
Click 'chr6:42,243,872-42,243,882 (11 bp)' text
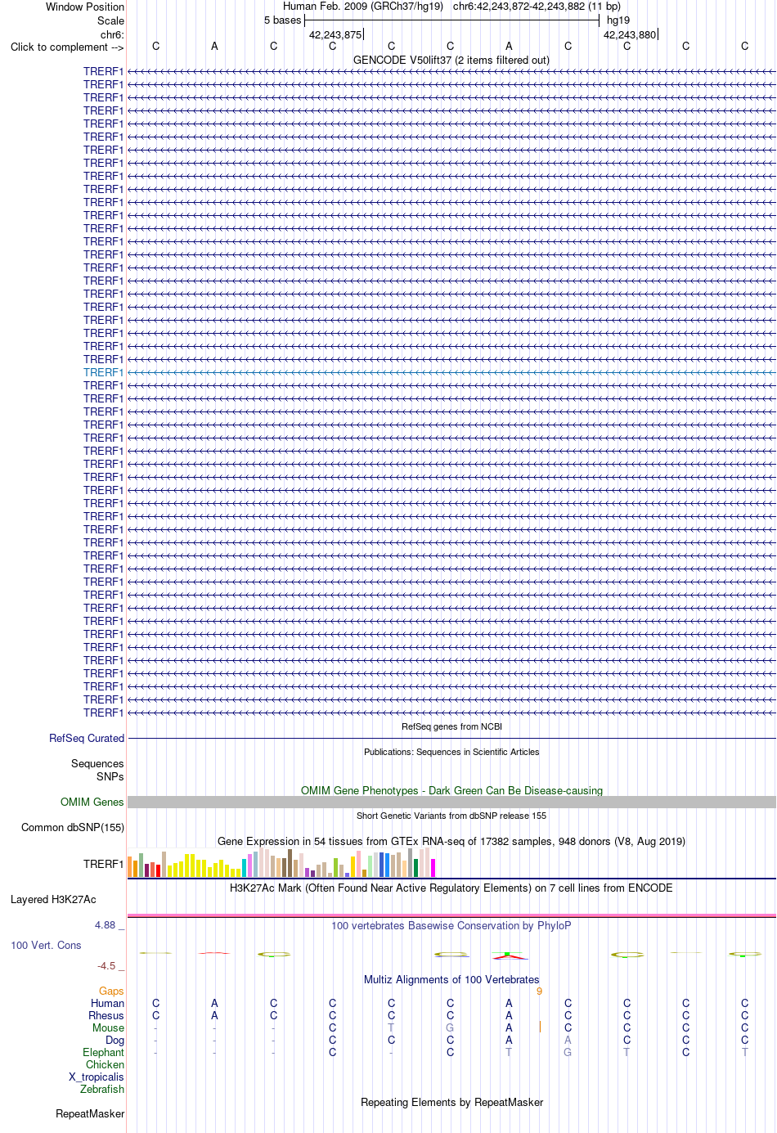[537, 6]
